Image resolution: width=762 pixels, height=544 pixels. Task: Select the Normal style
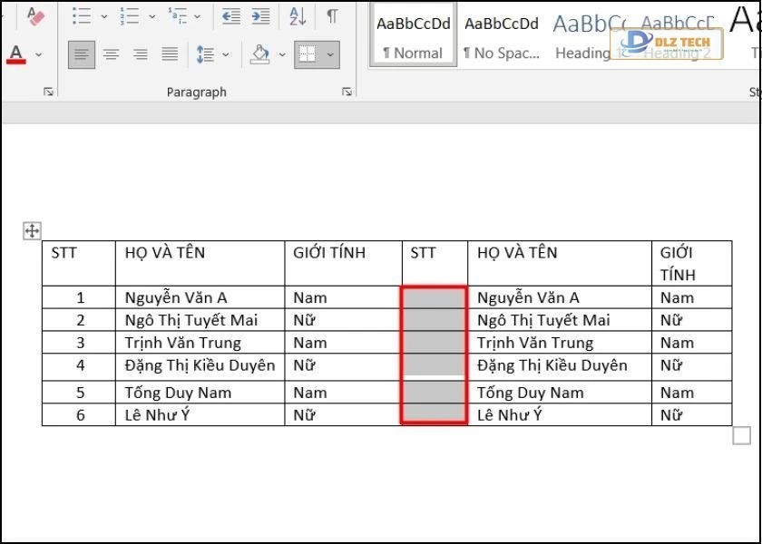(413, 36)
